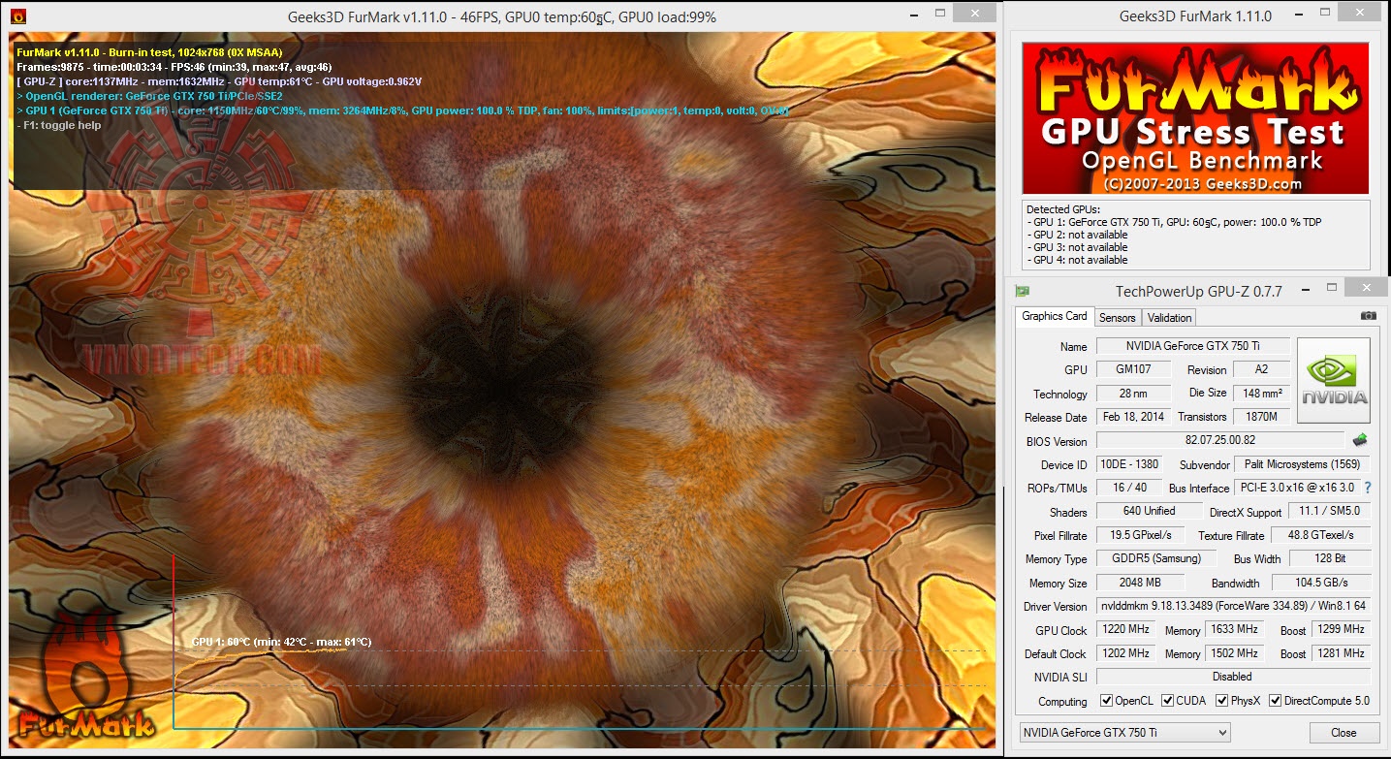Click the GPU-Z app icon in its title bar
Screen dimensions: 1391x759
pos(1022,291)
